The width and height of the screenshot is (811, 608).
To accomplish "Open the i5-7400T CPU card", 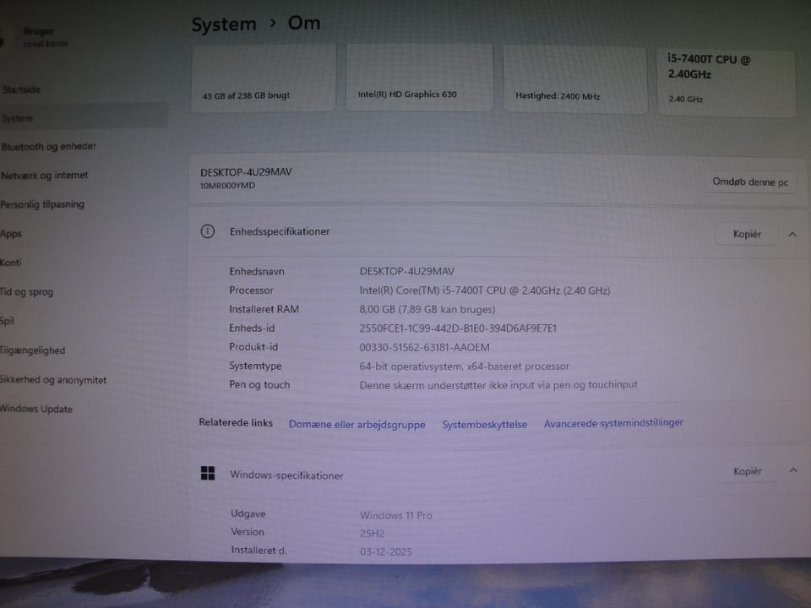I will click(x=727, y=82).
